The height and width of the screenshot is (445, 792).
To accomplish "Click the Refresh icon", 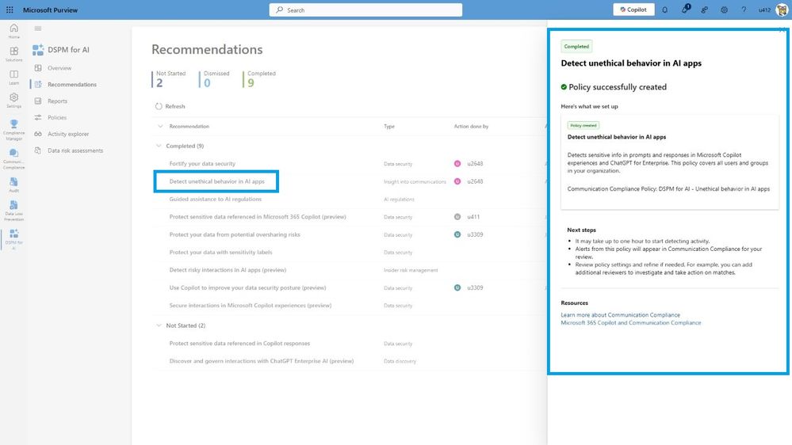I will tap(159, 106).
